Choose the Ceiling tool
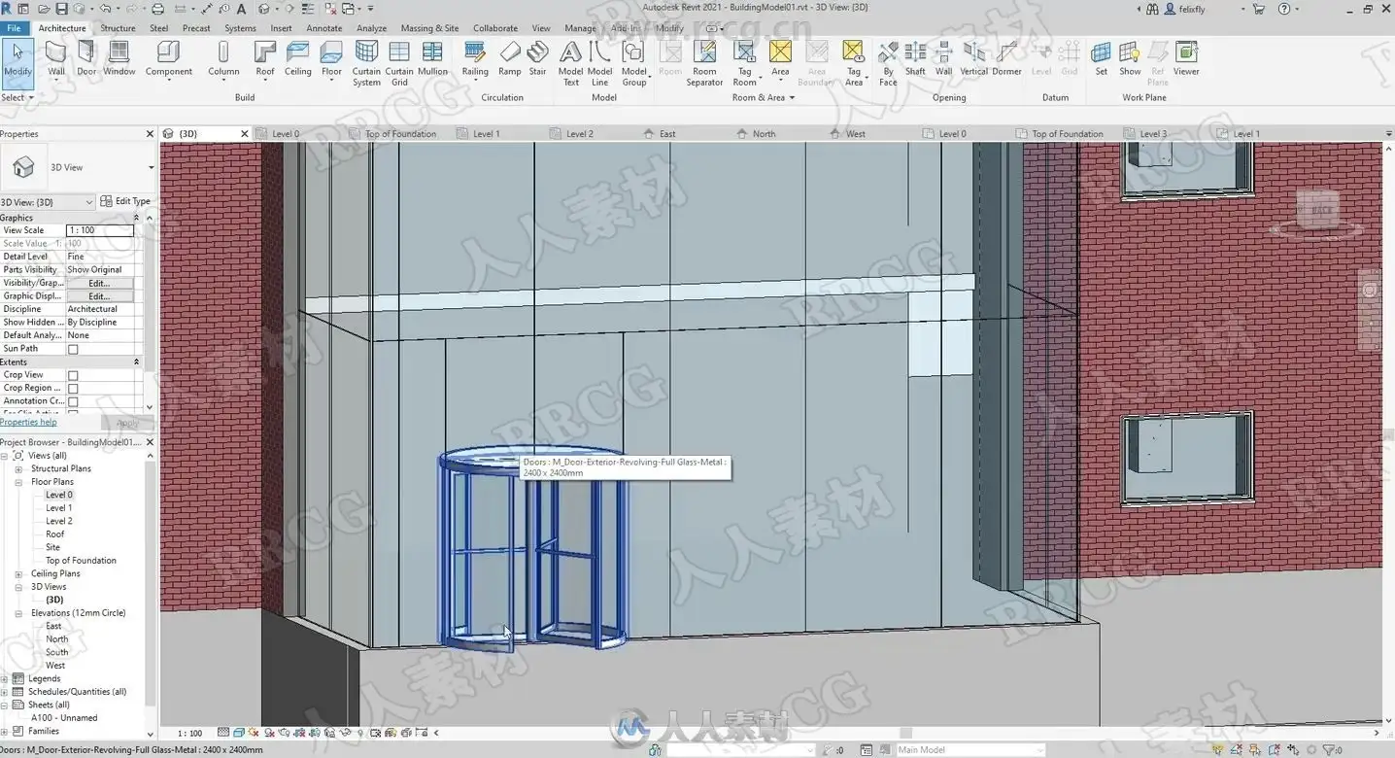 [297, 59]
